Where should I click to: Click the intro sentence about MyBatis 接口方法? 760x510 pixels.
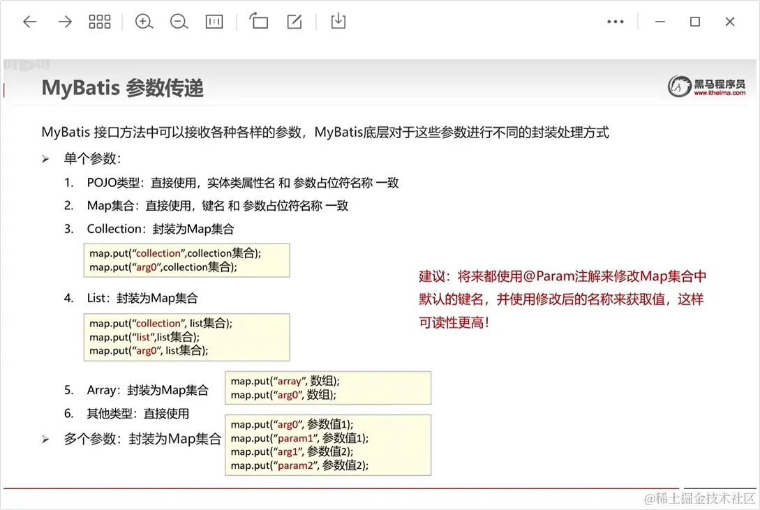pyautogui.click(x=325, y=133)
